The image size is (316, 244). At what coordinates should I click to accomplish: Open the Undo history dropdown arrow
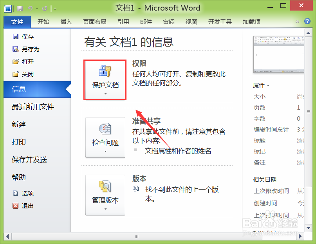[37, 9]
